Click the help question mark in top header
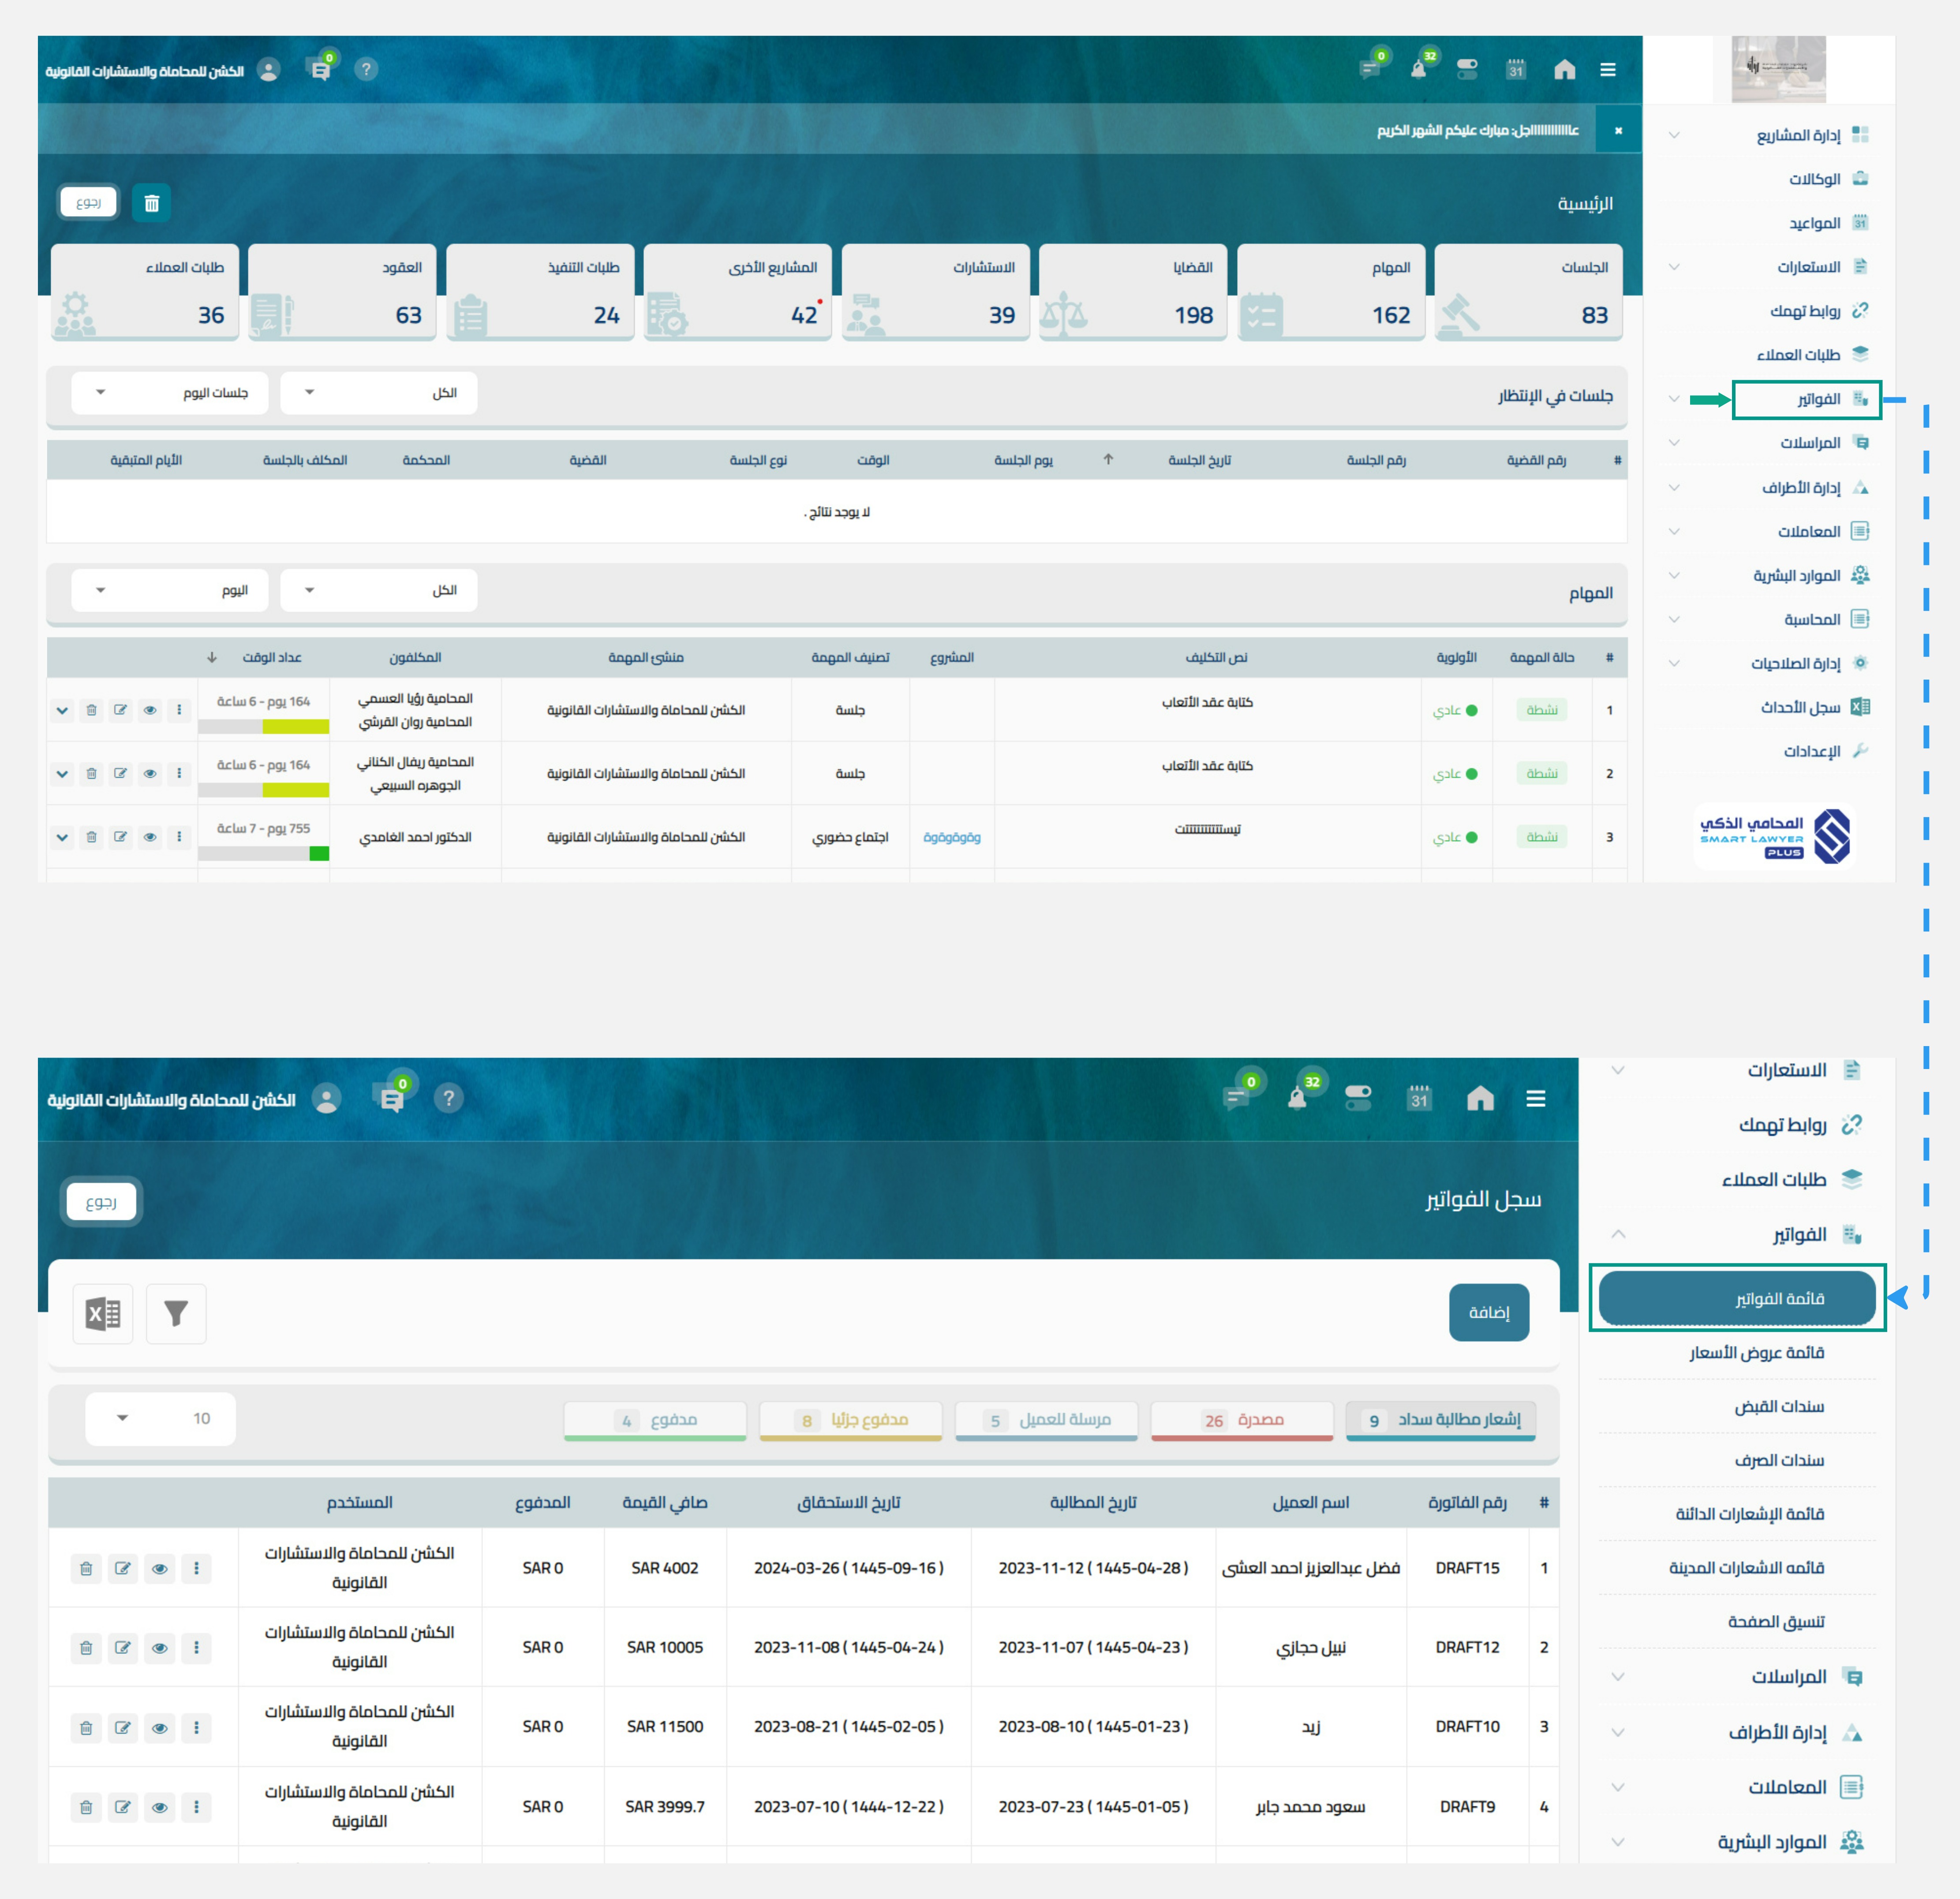Screen dimensions: 1960x1899 click(x=366, y=69)
